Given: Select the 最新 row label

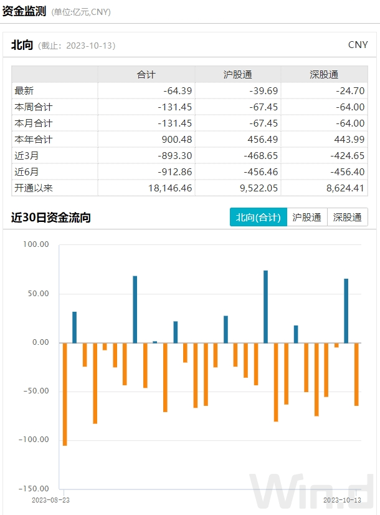Looking at the screenshot, I should point(24,90).
